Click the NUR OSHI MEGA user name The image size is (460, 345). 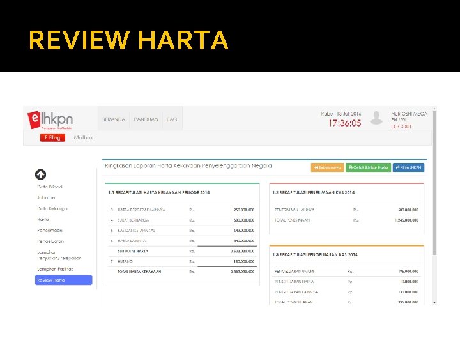pyautogui.click(x=410, y=114)
